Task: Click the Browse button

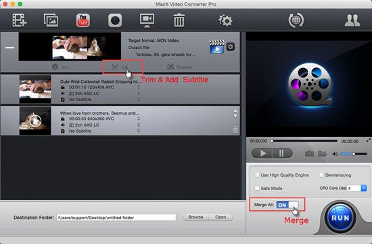Action: (195, 217)
